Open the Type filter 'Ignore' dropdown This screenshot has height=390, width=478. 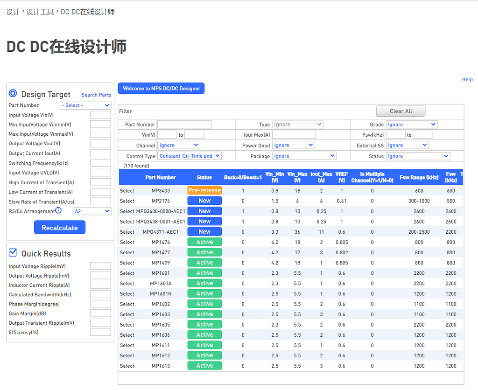(297, 124)
